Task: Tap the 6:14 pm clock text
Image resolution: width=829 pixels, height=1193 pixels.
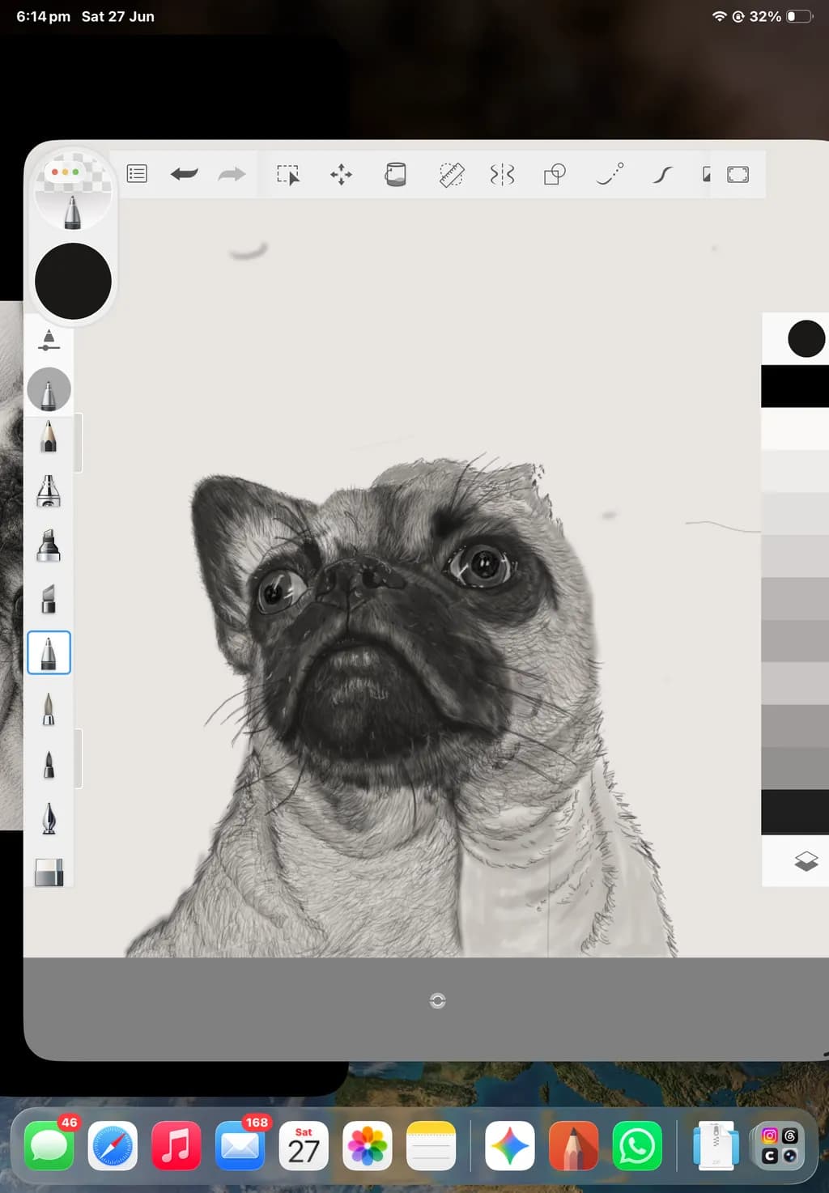Action: 43,16
